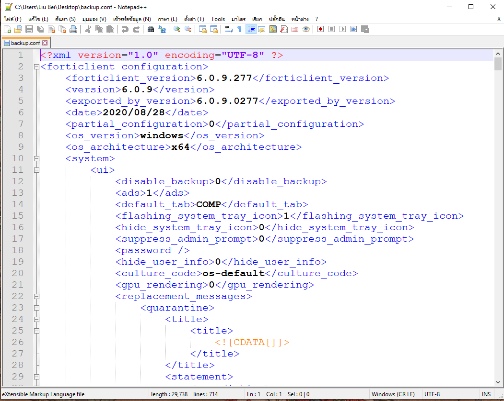Open the Document Map icon
Viewport: 504px width, 401px height.
tap(273, 30)
